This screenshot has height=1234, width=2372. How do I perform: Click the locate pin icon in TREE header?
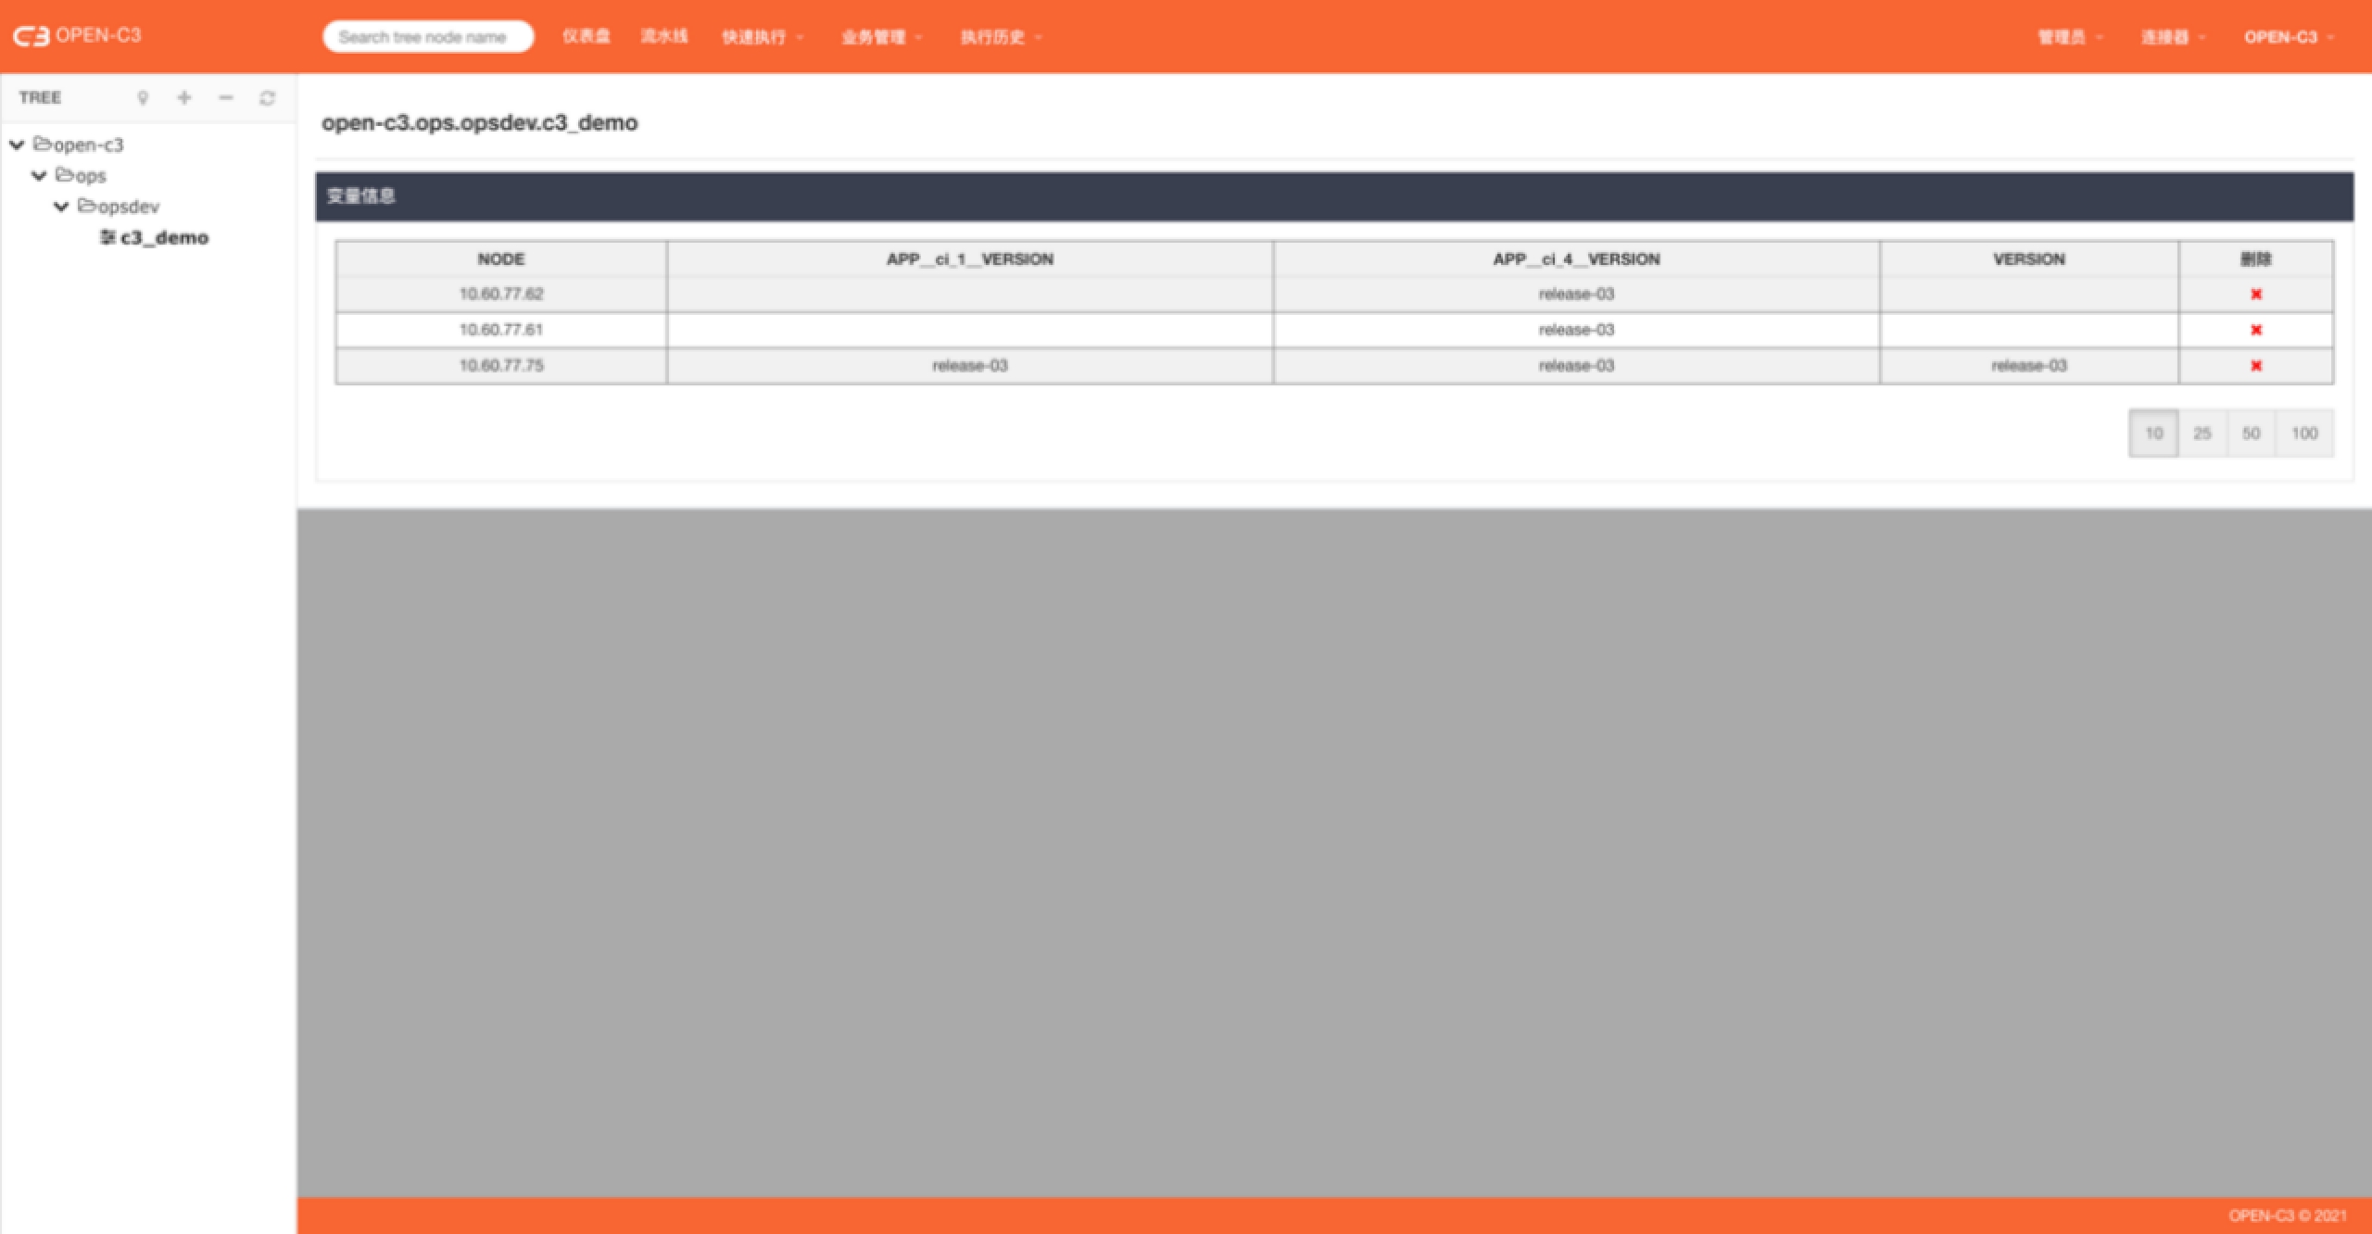coord(143,98)
